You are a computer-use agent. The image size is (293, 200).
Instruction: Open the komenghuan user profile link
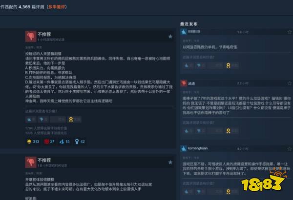coord(198,148)
